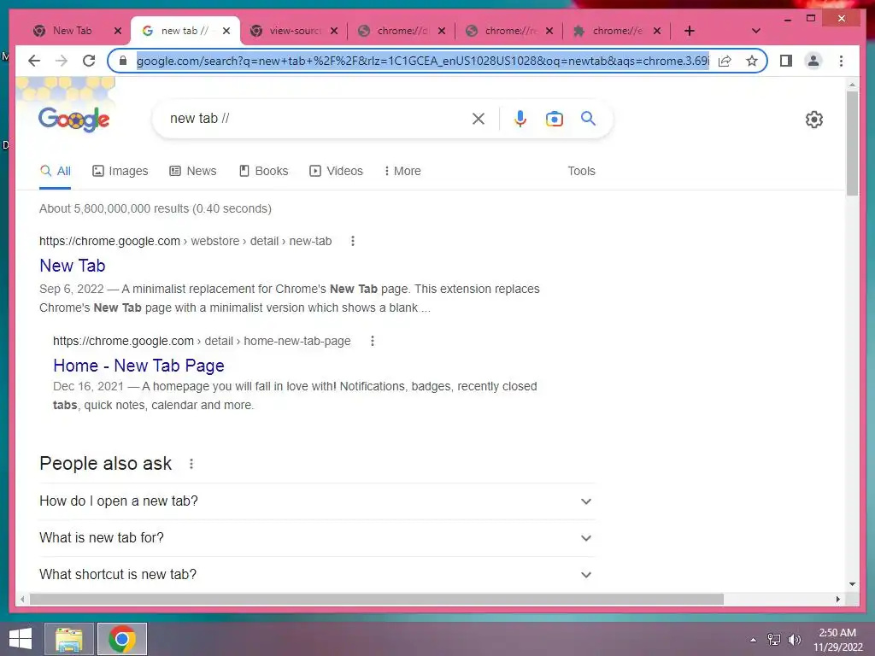875x656 pixels.
Task: Click the scroll down arrow
Action: 852,584
